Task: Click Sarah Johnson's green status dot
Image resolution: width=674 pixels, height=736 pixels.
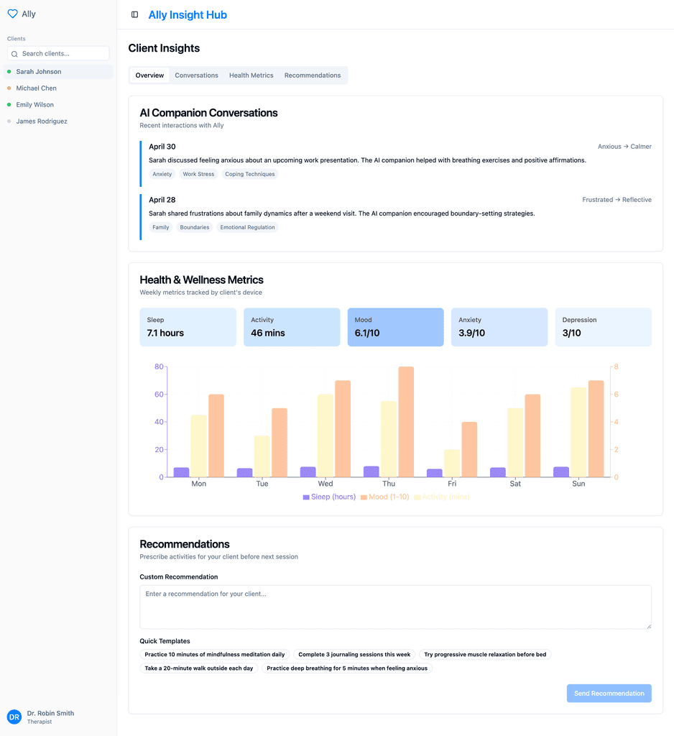Action: 9,71
